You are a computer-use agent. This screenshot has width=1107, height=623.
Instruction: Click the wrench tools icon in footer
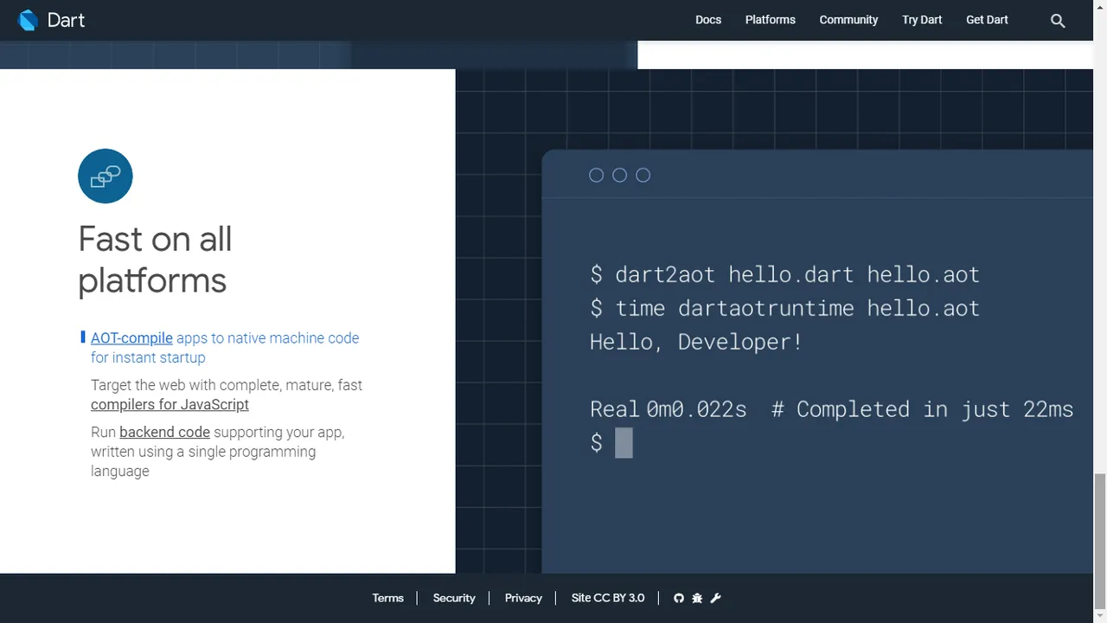coord(715,598)
